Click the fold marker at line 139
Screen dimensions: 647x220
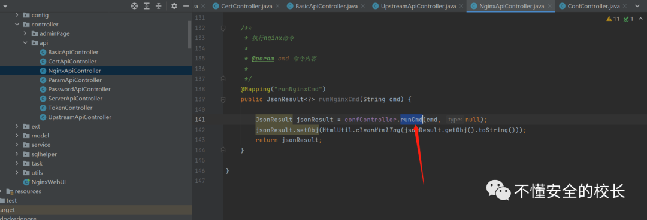coord(223,99)
